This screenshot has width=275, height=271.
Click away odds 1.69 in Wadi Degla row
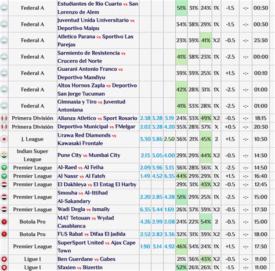click(169, 209)
